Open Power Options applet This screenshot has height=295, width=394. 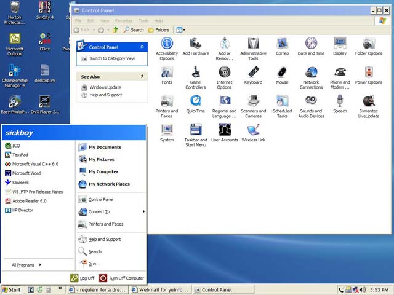(x=369, y=75)
